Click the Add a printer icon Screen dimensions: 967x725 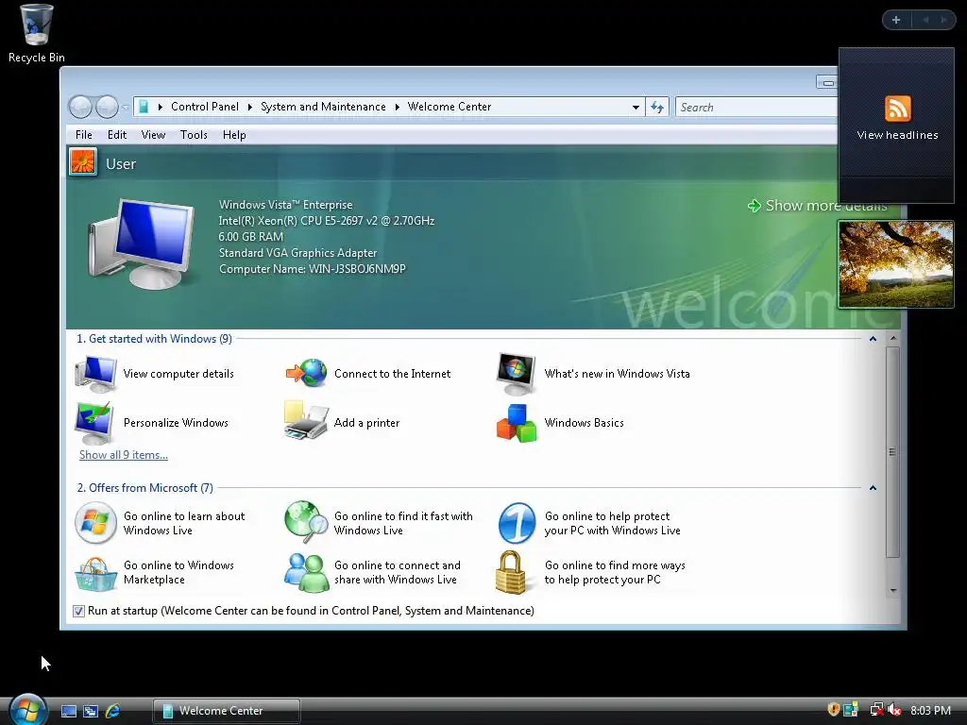[x=306, y=420]
